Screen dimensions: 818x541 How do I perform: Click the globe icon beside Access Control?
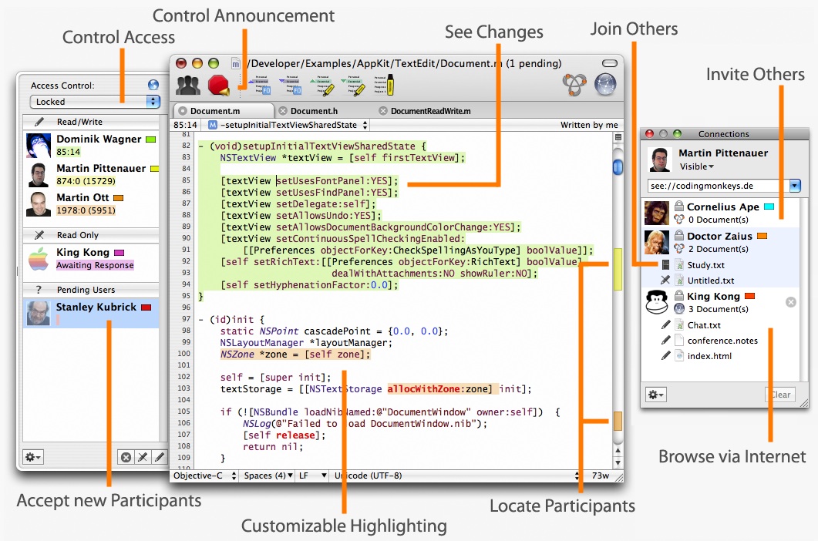click(x=153, y=85)
